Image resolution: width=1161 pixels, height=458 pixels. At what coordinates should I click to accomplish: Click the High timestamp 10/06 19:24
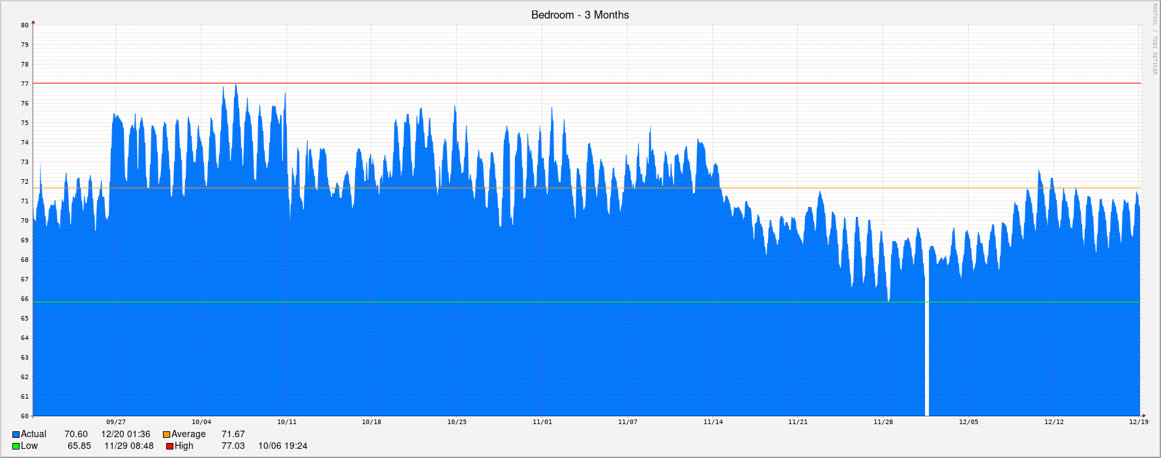[282, 446]
